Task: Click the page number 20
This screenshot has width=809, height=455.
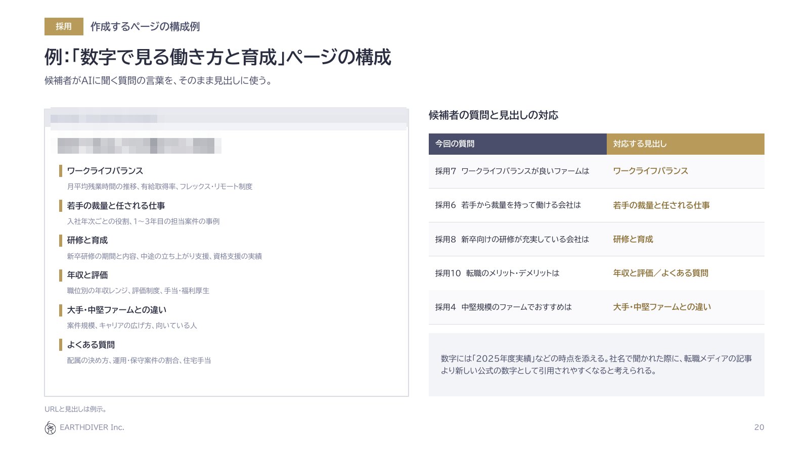Action: (x=759, y=427)
